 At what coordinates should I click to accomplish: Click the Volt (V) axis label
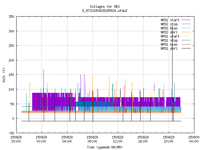click(x=4, y=75)
